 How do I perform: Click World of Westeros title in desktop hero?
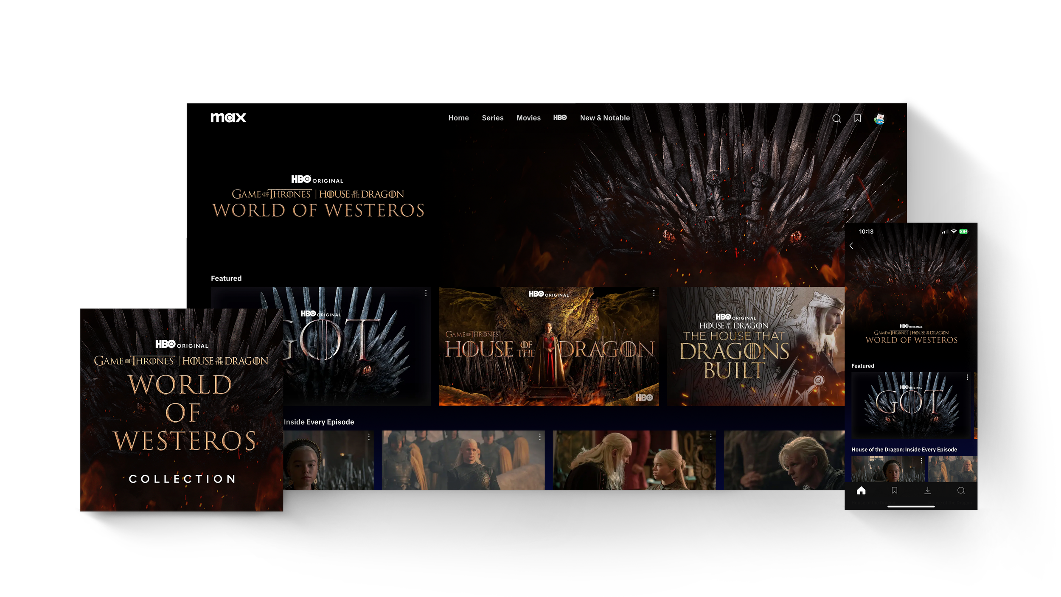(318, 210)
